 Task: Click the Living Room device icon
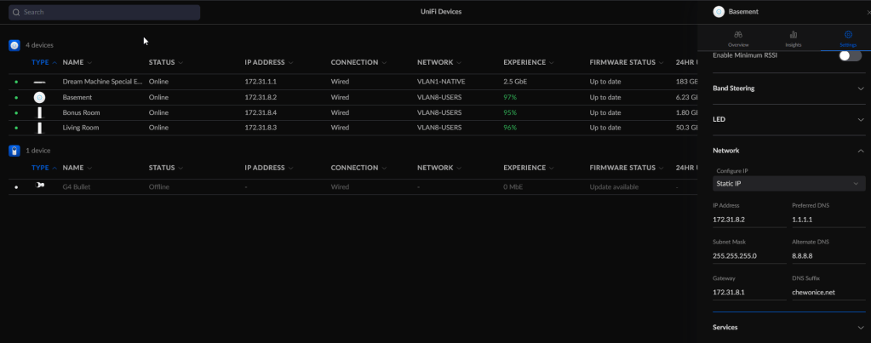coord(39,128)
